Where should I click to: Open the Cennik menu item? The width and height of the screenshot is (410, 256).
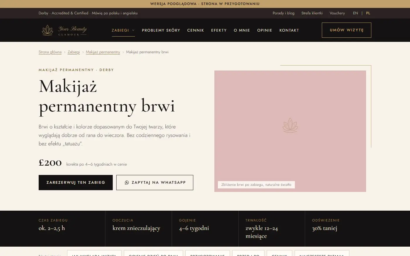(196, 30)
